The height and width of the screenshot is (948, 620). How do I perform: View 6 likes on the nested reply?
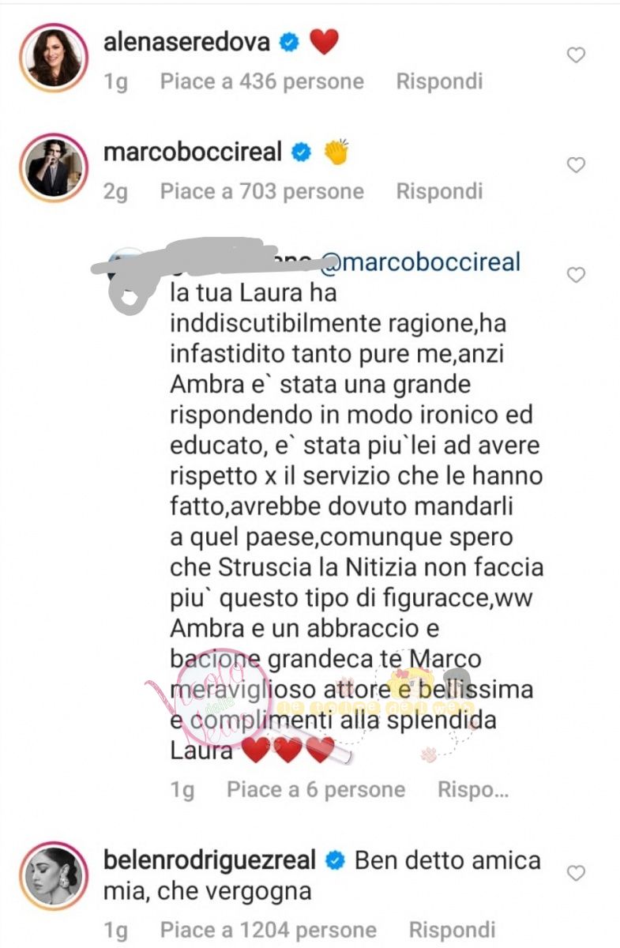(x=316, y=789)
